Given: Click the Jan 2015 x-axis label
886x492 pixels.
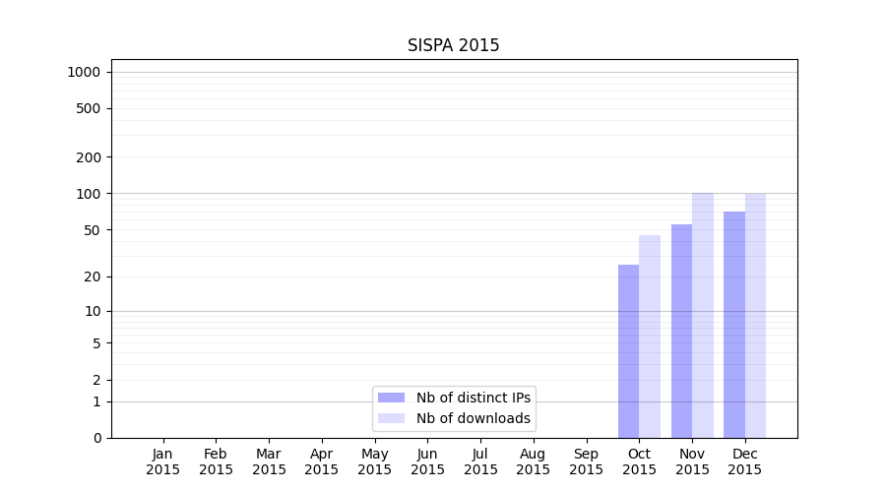Looking at the screenshot, I should pyautogui.click(x=163, y=461).
